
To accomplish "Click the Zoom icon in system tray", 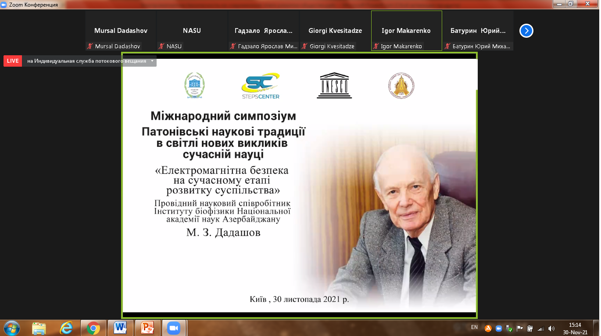I will [x=498, y=328].
